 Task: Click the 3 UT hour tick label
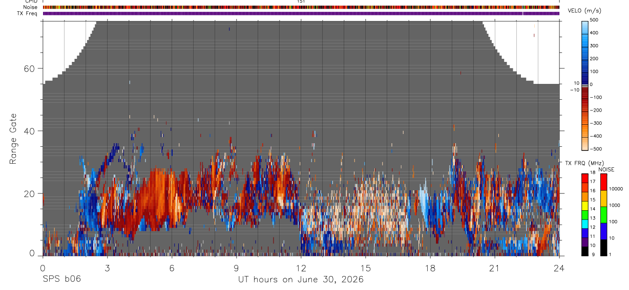[x=107, y=268]
